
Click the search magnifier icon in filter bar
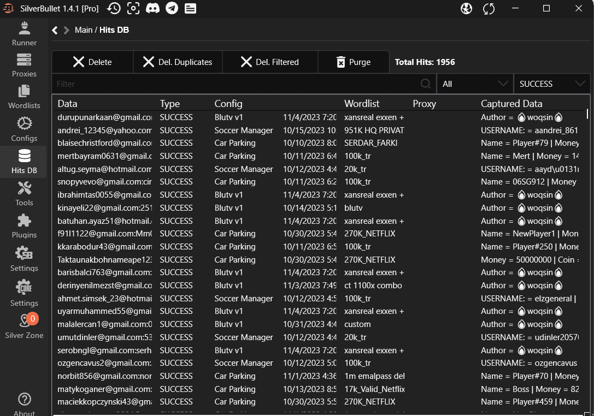click(x=426, y=84)
